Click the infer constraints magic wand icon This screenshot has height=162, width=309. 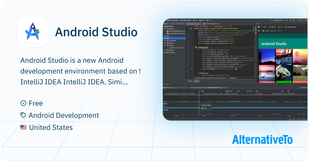click(x=275, y=31)
